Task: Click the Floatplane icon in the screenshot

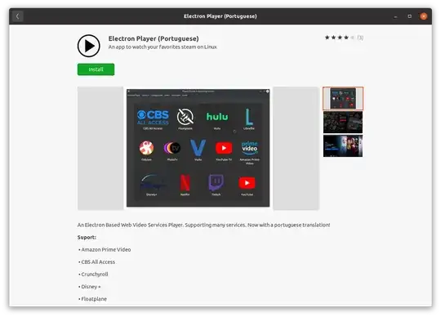Action: (185, 117)
